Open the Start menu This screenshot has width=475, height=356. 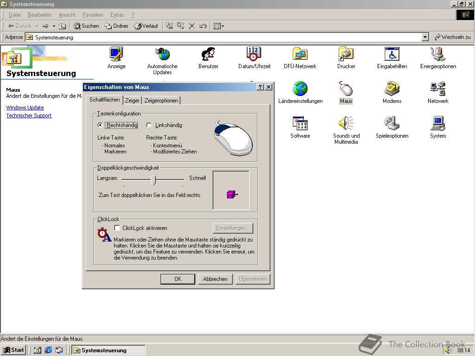point(13,350)
